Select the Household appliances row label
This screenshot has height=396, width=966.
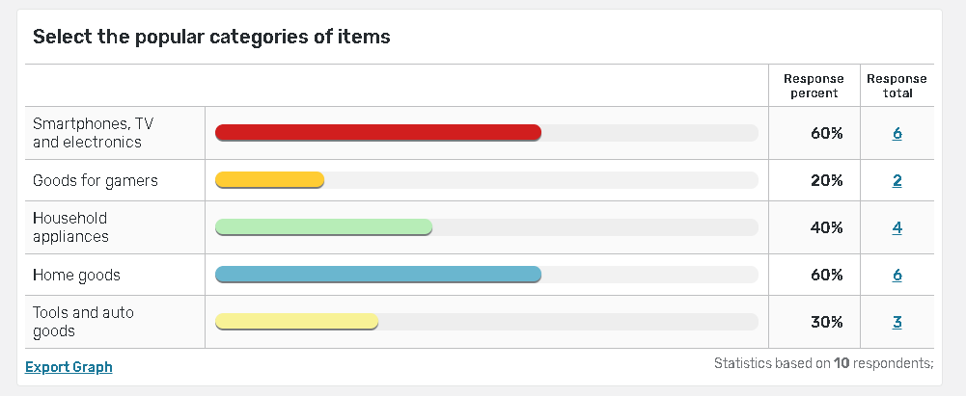click(70, 227)
